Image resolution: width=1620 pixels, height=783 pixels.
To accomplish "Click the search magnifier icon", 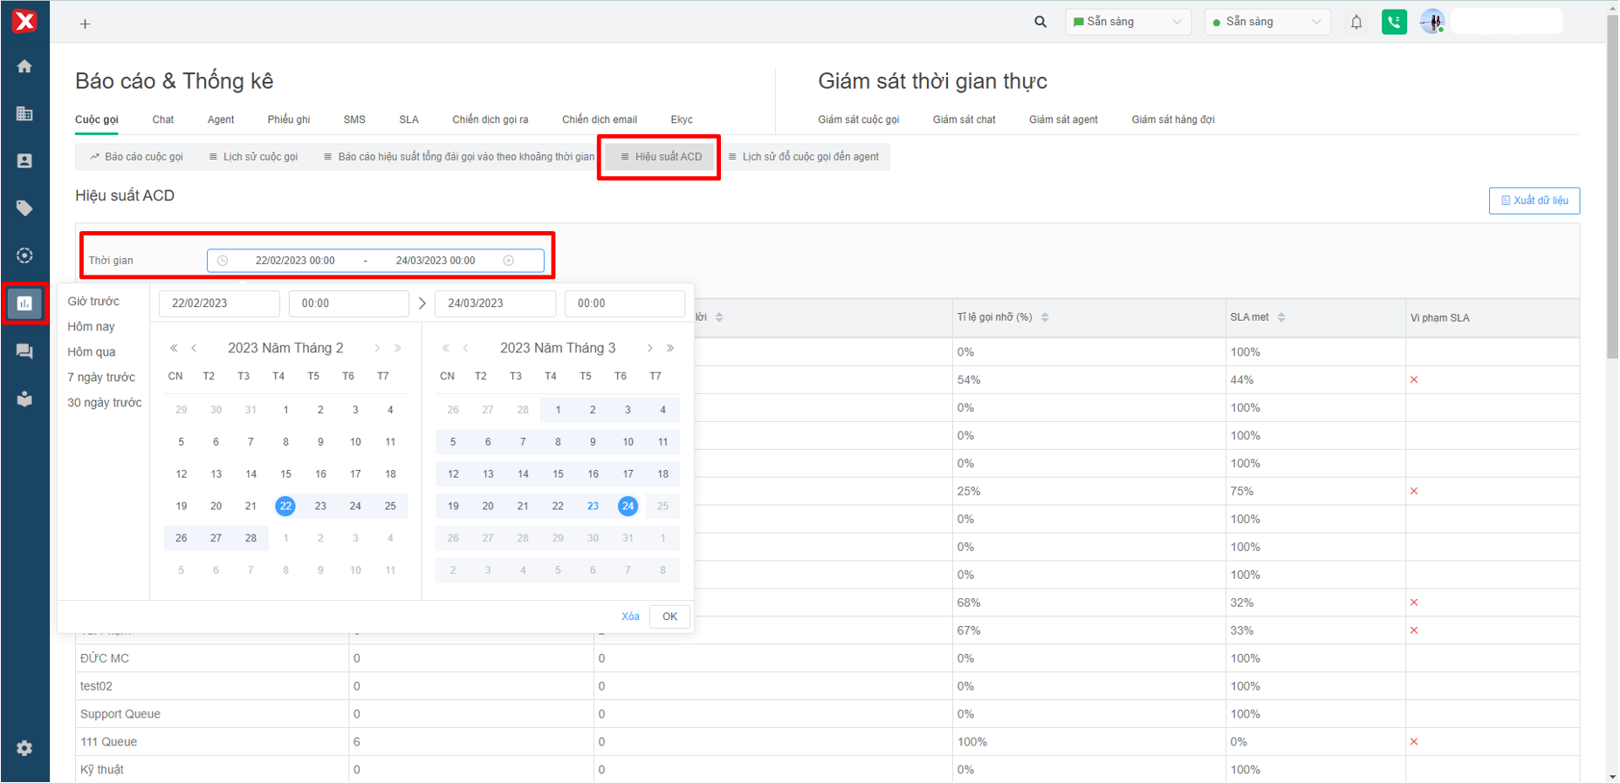I will click(1040, 23).
